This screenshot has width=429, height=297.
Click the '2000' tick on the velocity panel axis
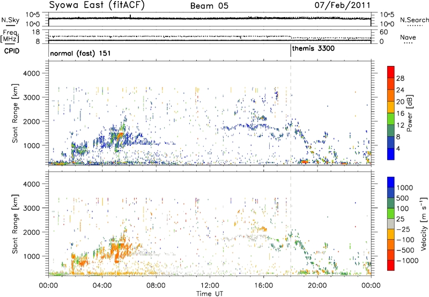click(31, 232)
